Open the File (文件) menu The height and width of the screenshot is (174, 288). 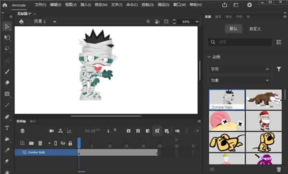tap(40, 5)
